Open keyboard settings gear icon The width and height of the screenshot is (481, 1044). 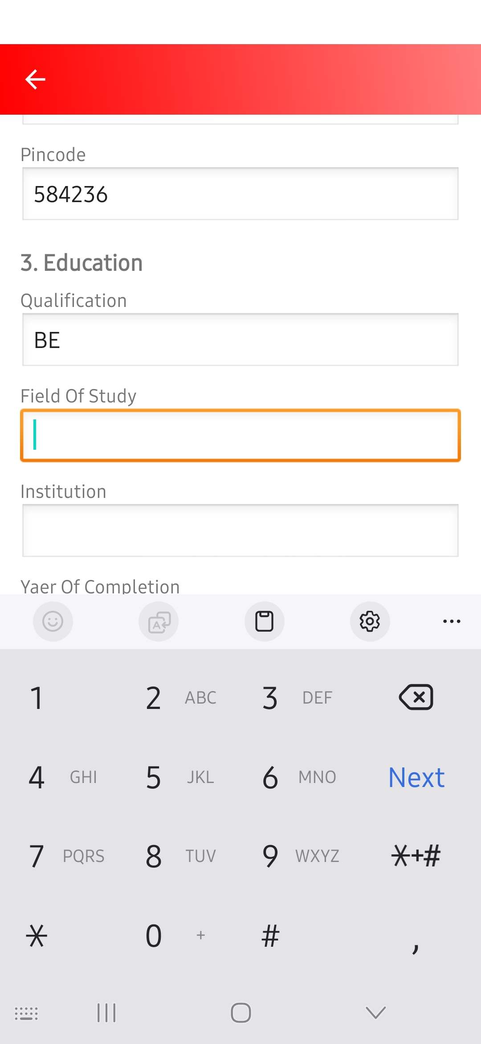point(370,621)
